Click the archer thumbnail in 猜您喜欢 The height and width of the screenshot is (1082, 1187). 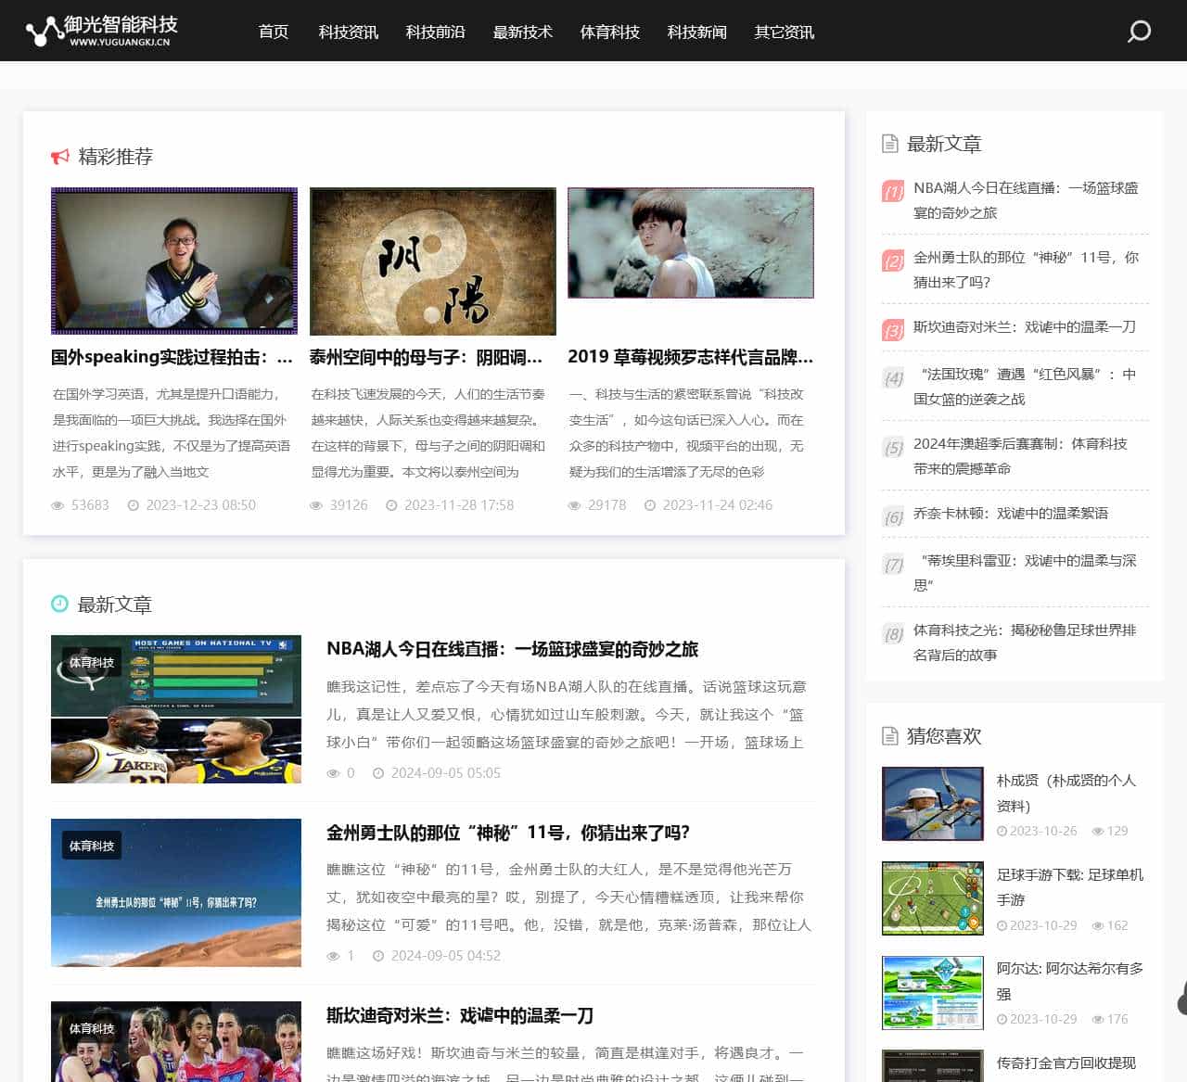(933, 804)
